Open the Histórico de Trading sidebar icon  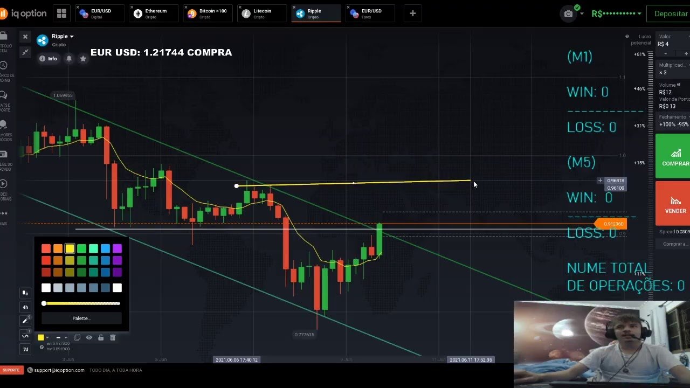click(x=4, y=65)
